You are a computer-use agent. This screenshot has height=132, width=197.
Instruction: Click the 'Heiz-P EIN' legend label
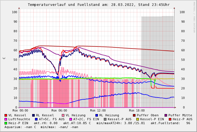pyautogui.click(x=18, y=123)
